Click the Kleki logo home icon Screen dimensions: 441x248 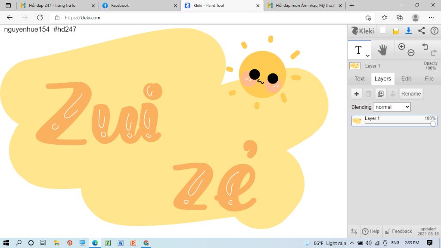tap(363, 31)
